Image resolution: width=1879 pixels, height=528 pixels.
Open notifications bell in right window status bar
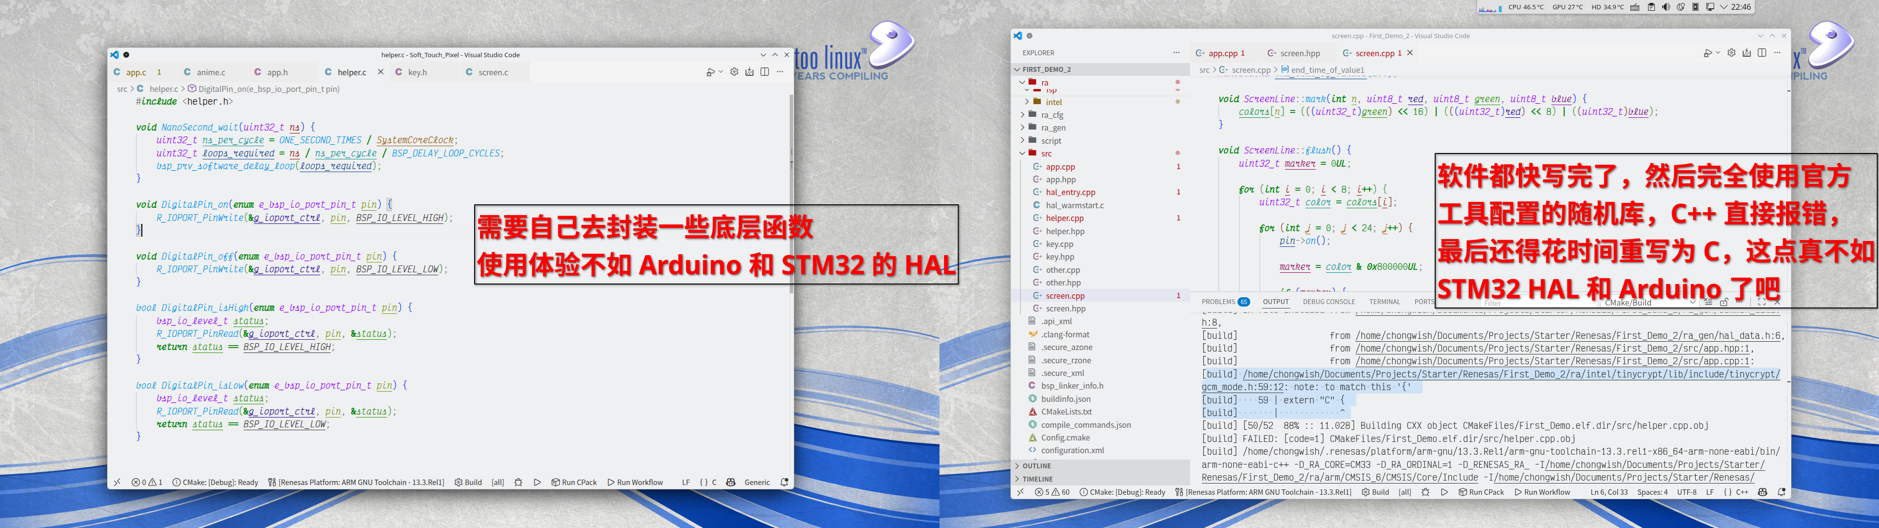pos(1781,492)
